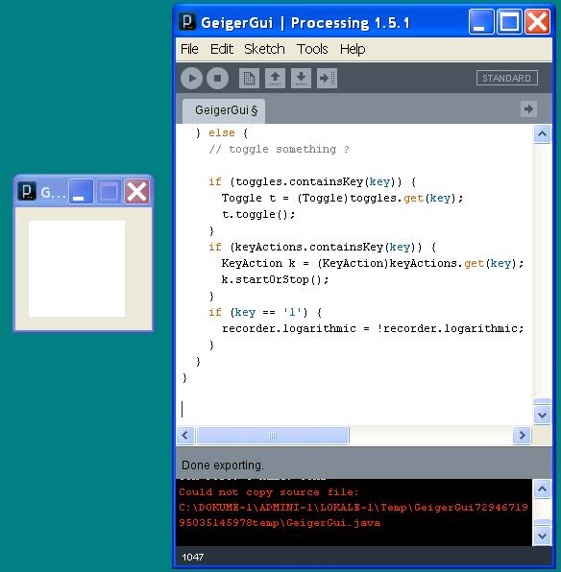Open the Sketch menu
Screen dimensions: 561x572
point(264,49)
